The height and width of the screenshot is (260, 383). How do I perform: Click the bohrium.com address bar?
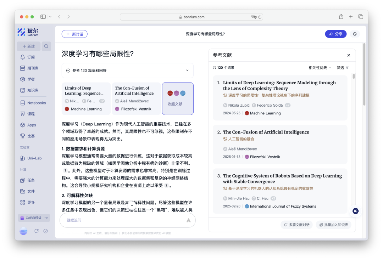(x=191, y=17)
